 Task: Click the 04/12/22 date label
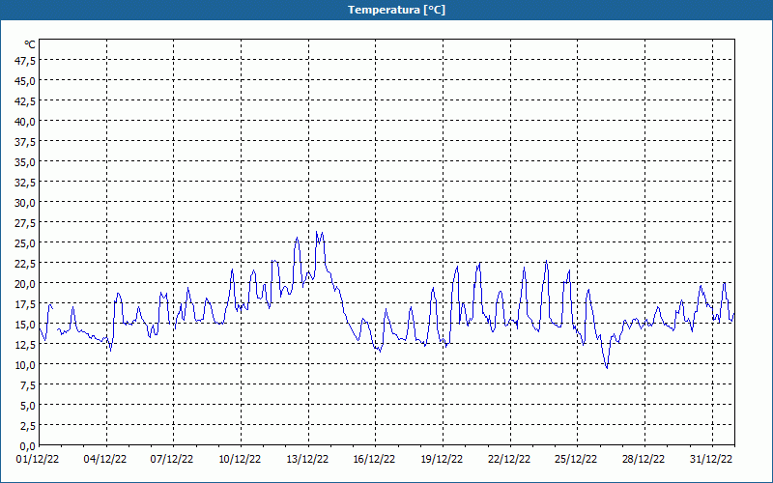[x=105, y=460]
